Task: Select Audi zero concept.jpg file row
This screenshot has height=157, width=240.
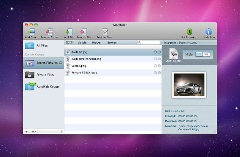Action: point(113,59)
